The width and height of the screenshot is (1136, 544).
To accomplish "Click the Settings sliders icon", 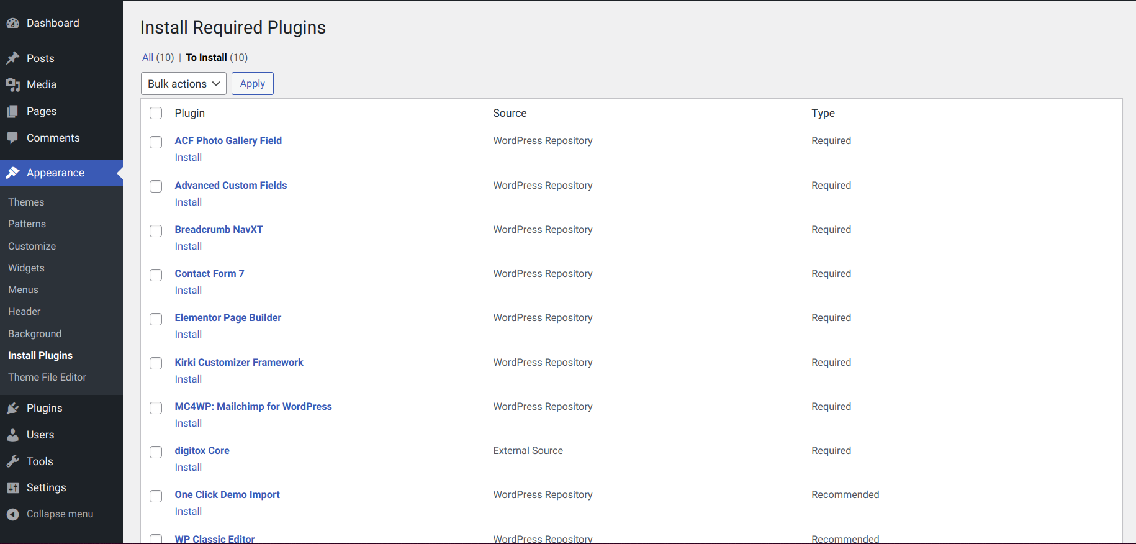I will point(13,487).
